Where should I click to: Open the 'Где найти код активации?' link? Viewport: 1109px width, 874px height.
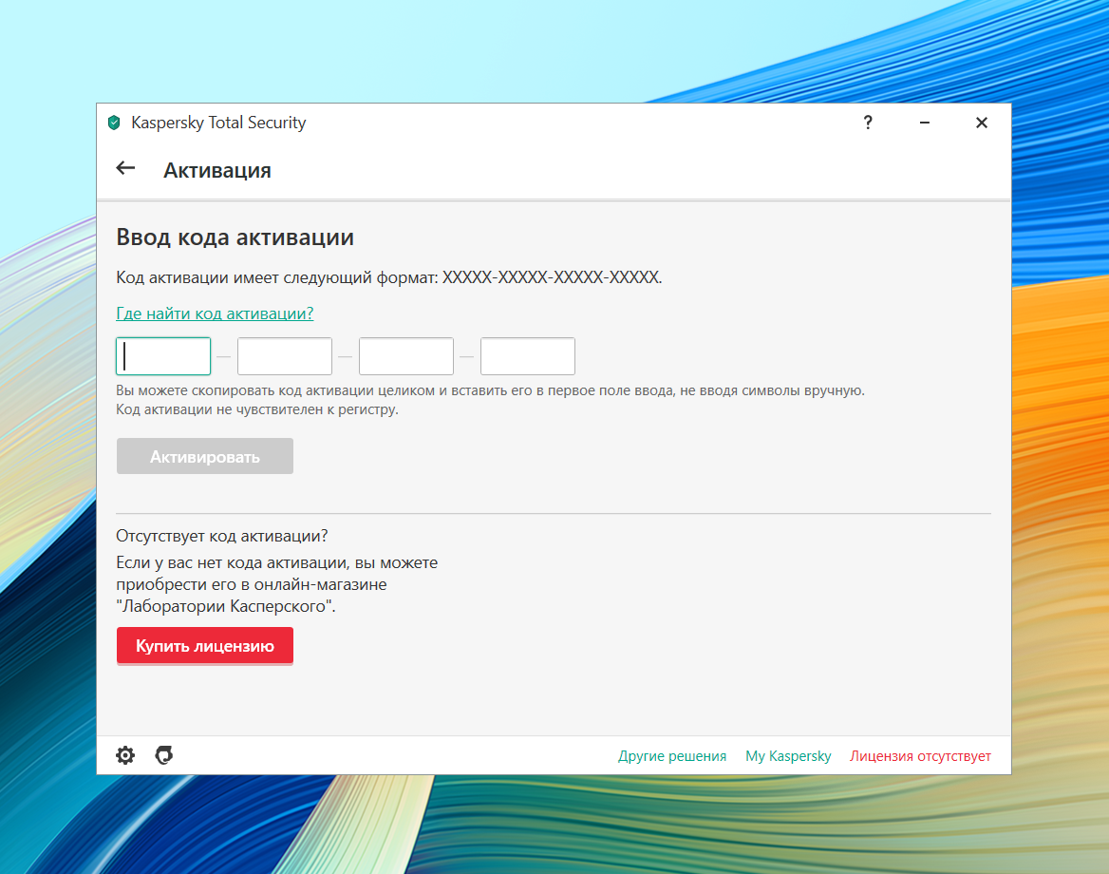[x=215, y=313]
